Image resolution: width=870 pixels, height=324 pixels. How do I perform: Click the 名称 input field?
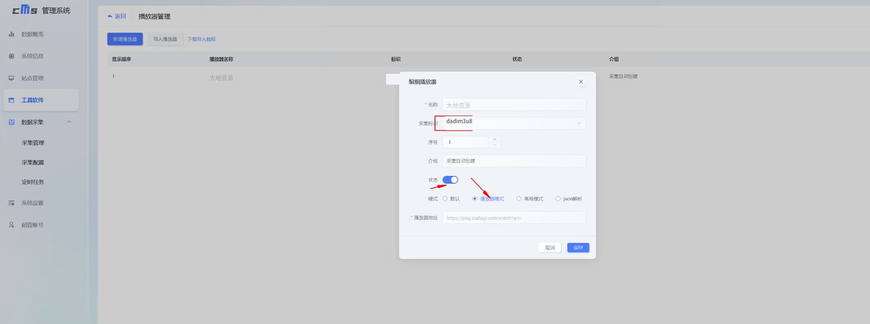tap(514, 105)
